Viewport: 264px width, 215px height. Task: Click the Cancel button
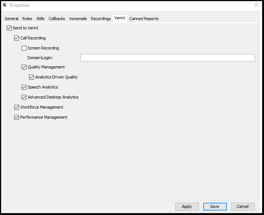[243, 206]
